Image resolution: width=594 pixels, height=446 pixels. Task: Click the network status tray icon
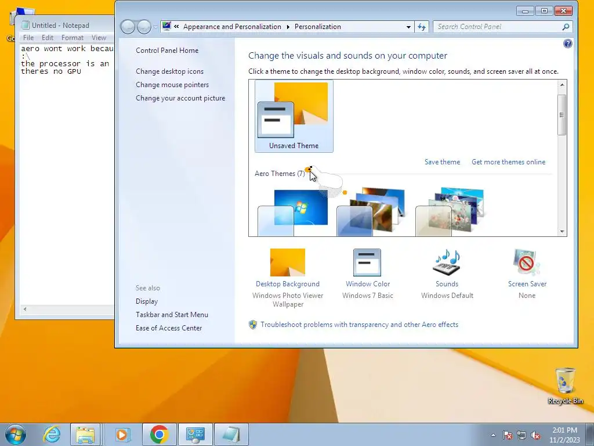point(521,436)
